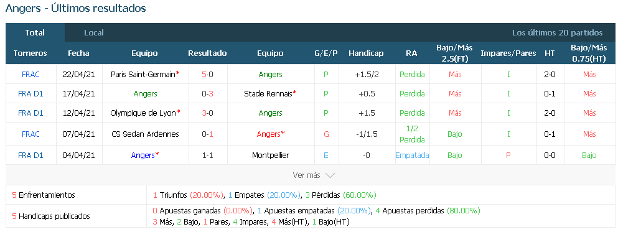Click the FRA D1 link dated 17/04/21
618x237 pixels.
[x=30, y=94]
